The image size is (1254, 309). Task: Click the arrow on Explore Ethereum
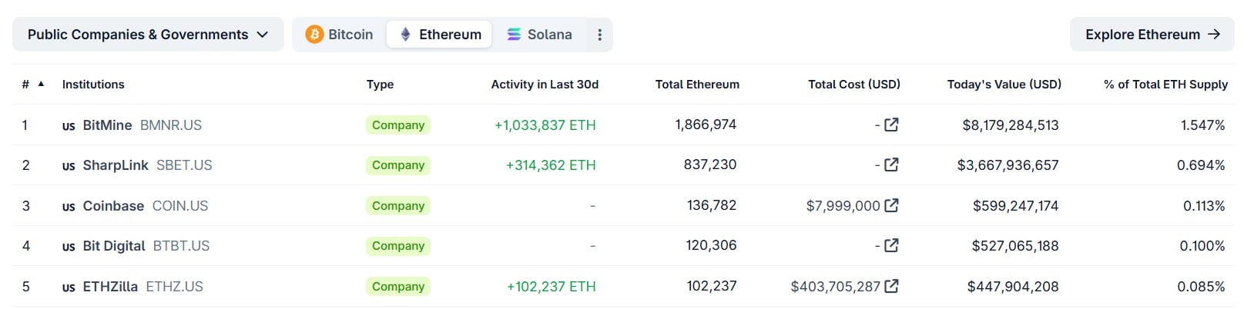(x=1214, y=35)
